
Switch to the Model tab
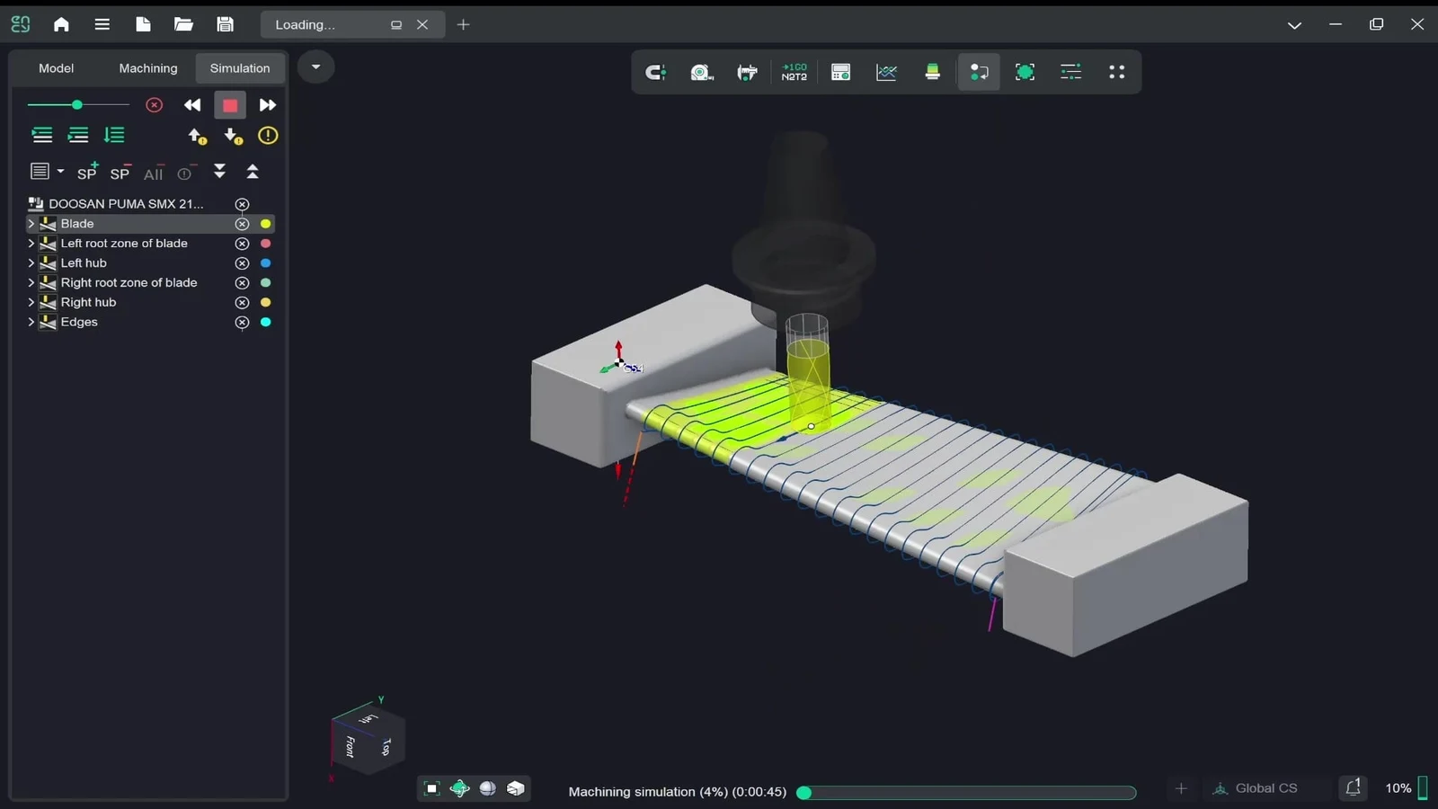(56, 68)
